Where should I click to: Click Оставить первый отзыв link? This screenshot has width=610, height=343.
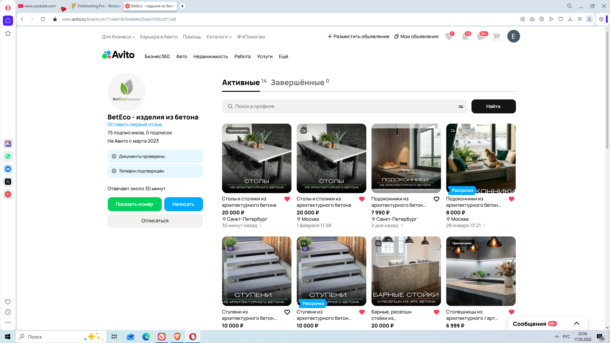pyautogui.click(x=134, y=124)
